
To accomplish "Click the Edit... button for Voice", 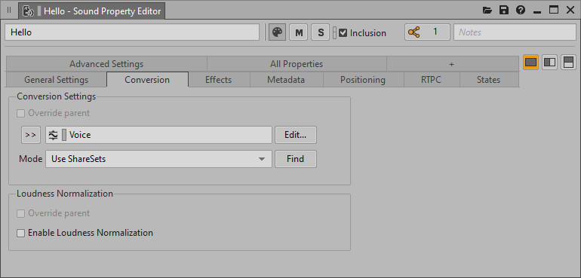I will 295,135.
